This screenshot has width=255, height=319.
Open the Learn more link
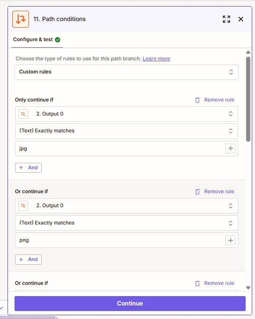pyautogui.click(x=156, y=58)
